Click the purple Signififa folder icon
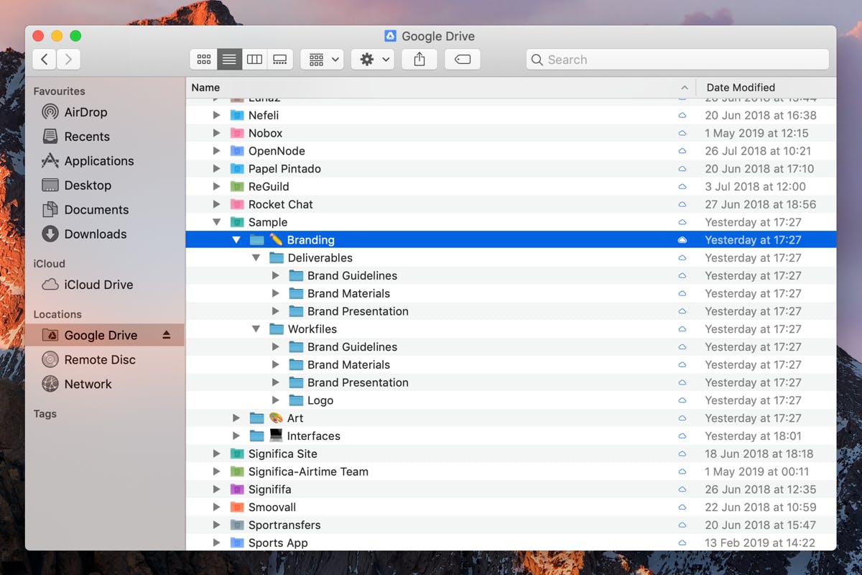The width and height of the screenshot is (862, 575). tap(237, 489)
